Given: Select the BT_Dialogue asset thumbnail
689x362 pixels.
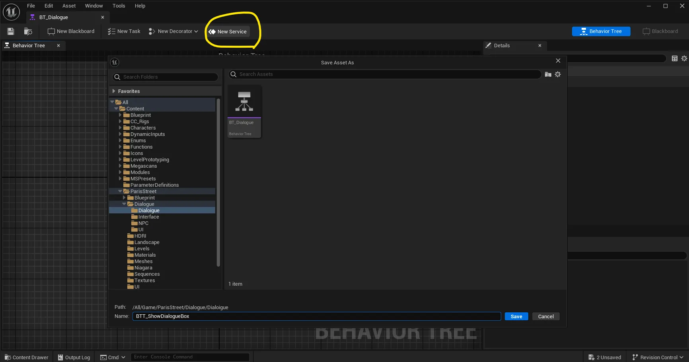Looking at the screenshot, I should point(244,111).
